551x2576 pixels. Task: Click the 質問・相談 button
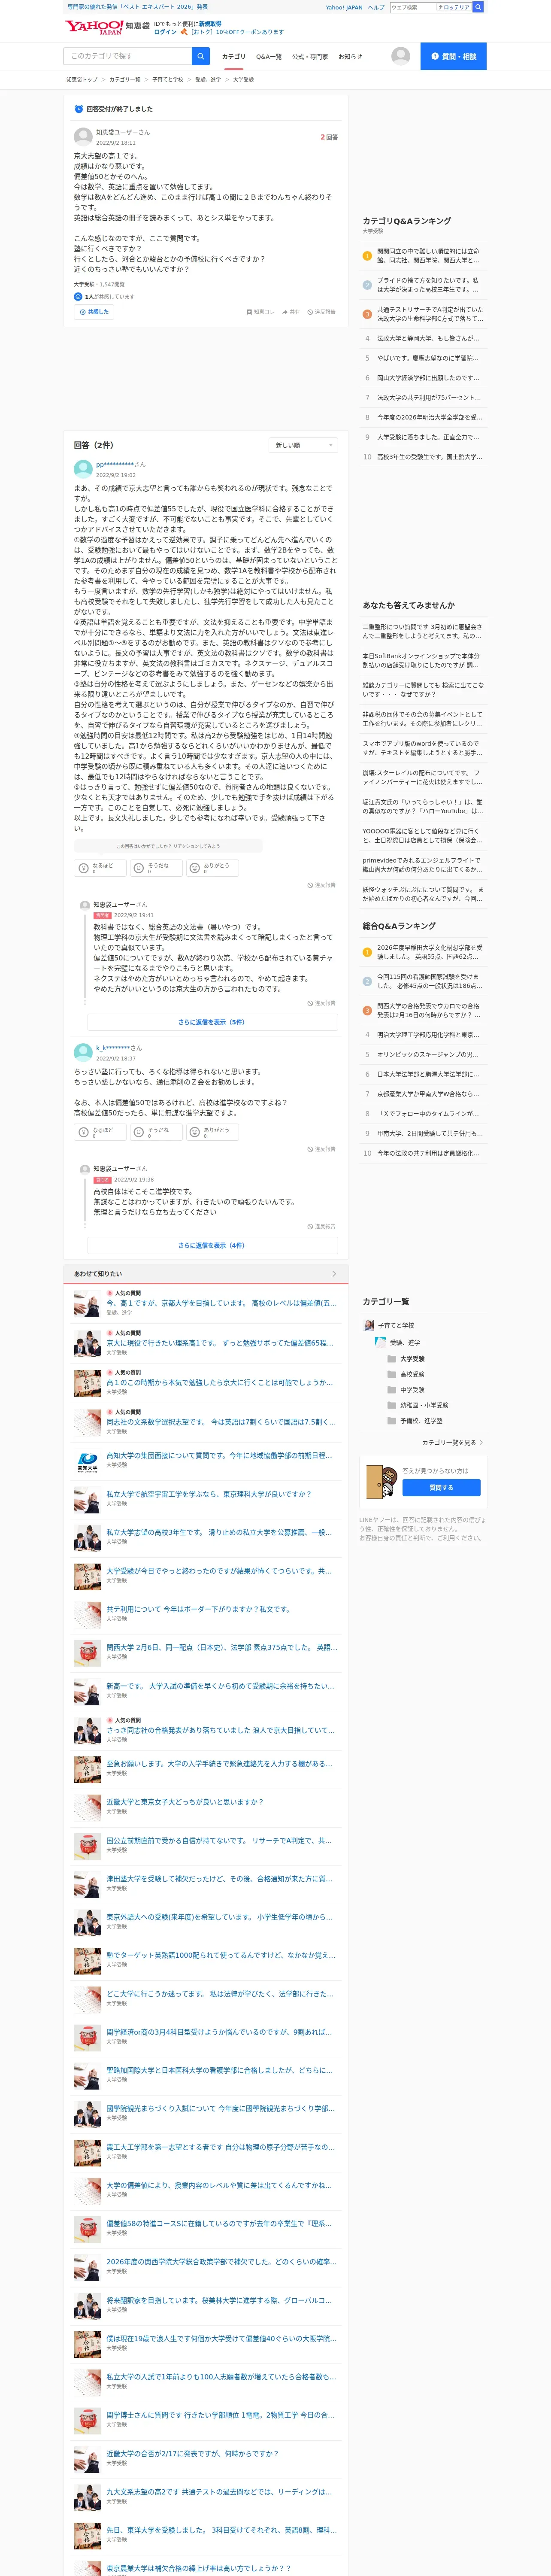coord(453,56)
